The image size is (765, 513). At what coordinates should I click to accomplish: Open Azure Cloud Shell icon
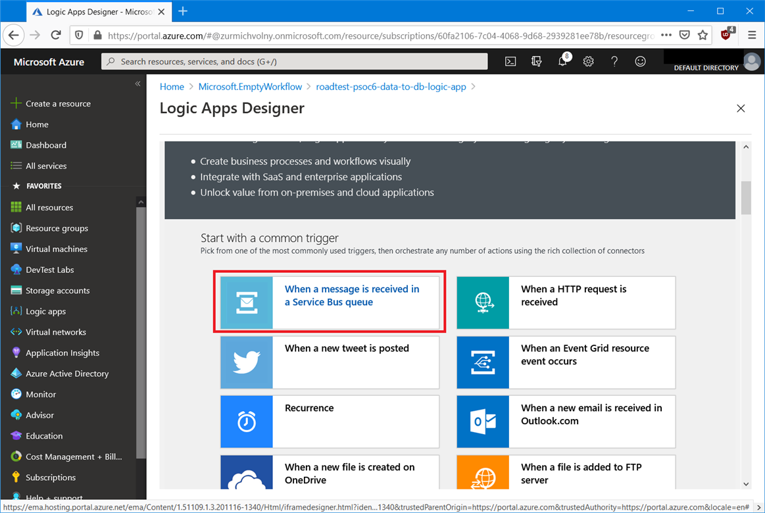(510, 61)
